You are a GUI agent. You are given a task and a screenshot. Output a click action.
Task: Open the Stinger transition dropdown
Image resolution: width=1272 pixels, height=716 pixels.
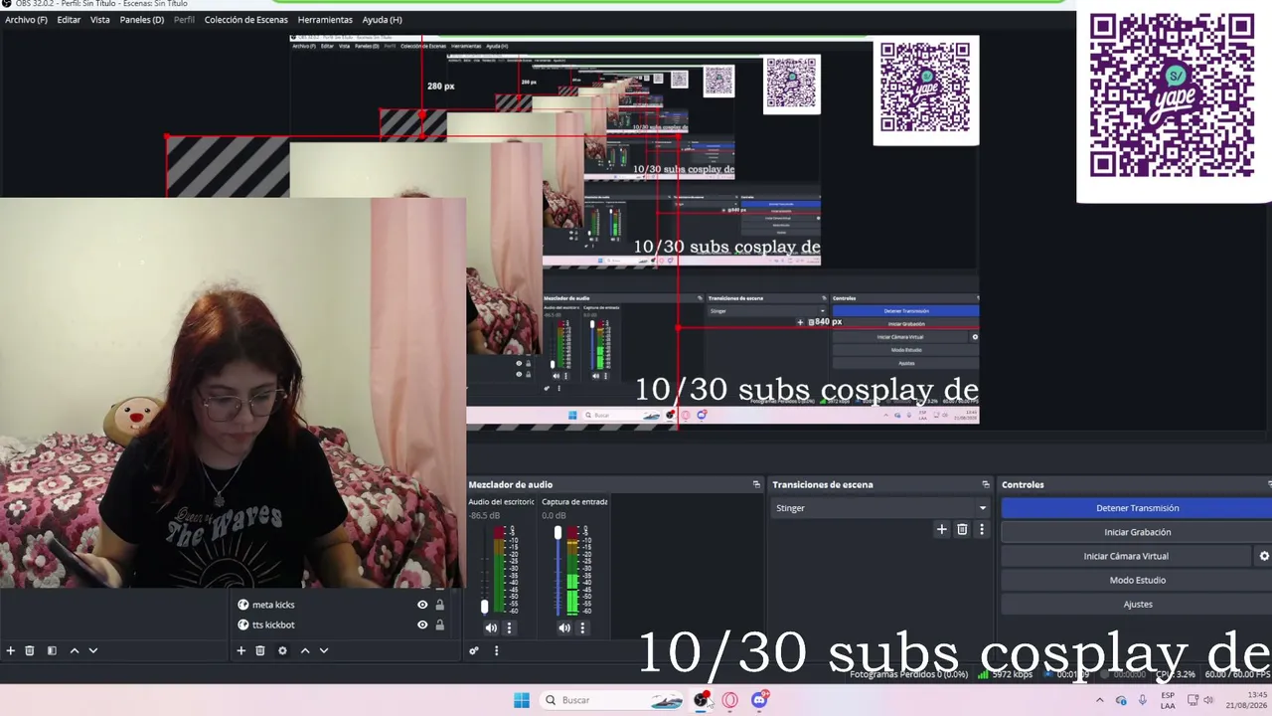(879, 508)
